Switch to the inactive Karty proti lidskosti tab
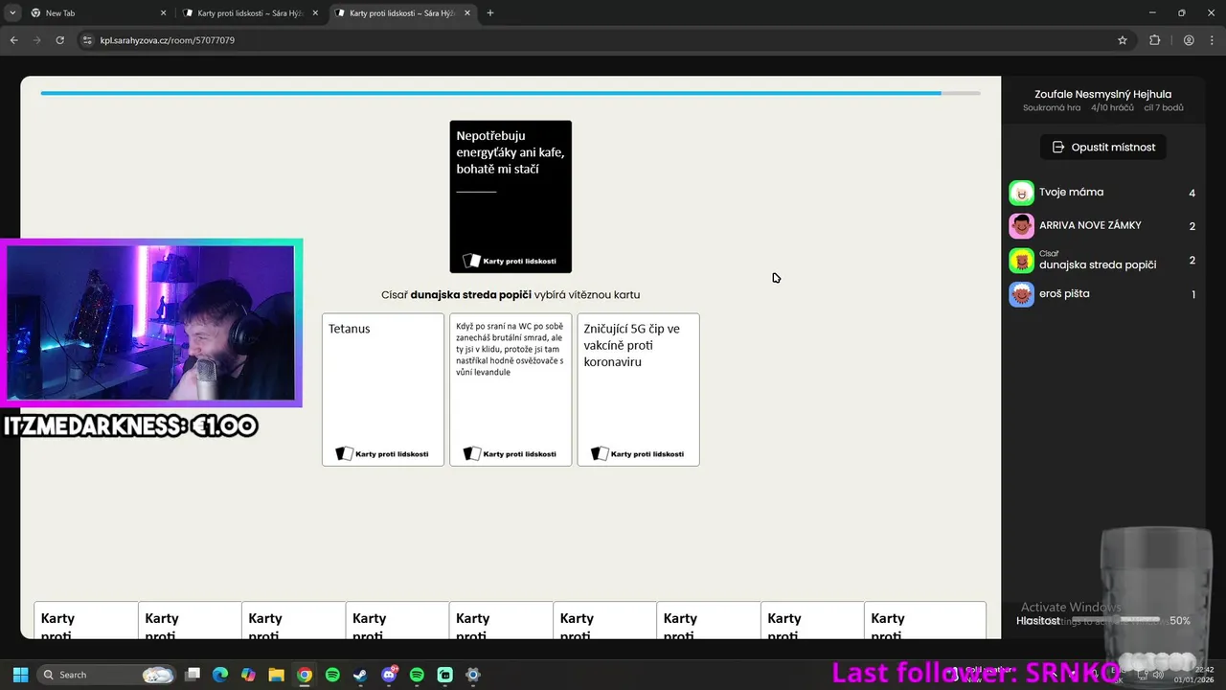 tap(251, 13)
